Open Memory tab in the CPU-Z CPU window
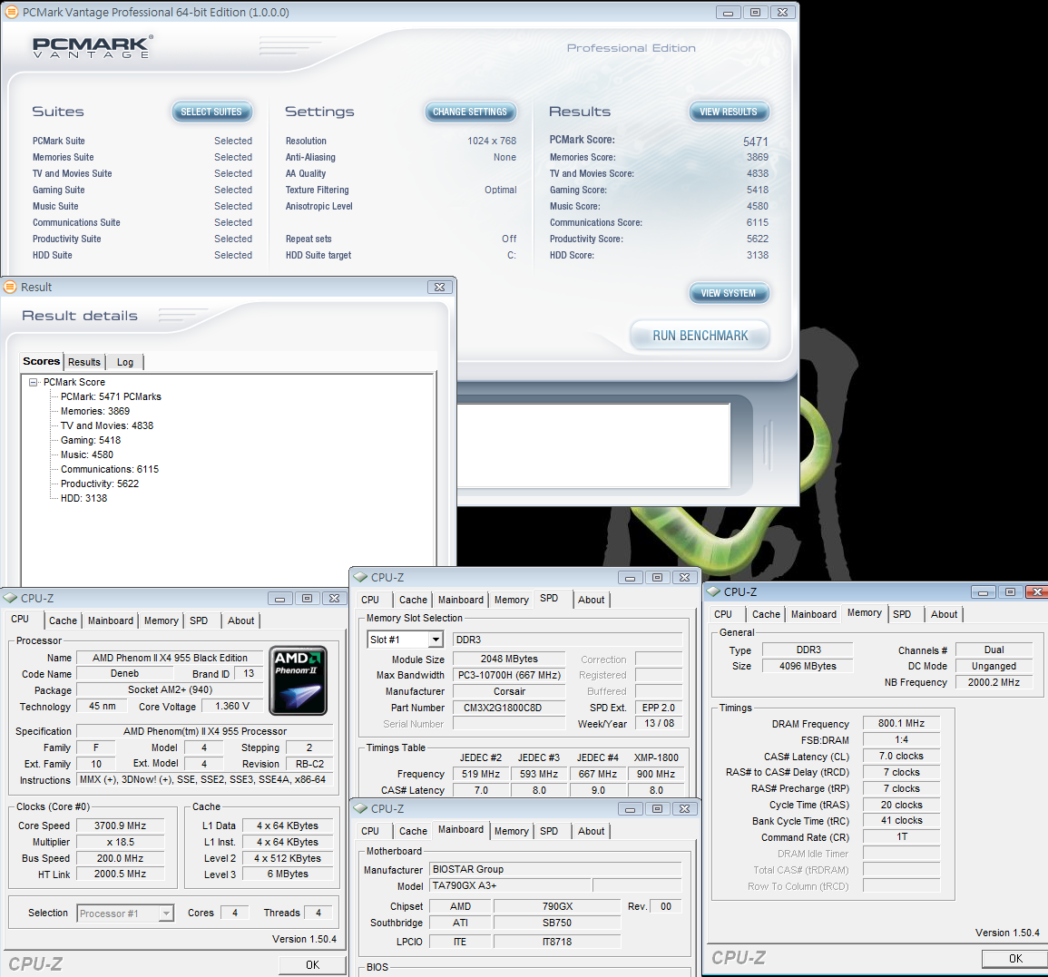1048x977 pixels. [x=162, y=620]
